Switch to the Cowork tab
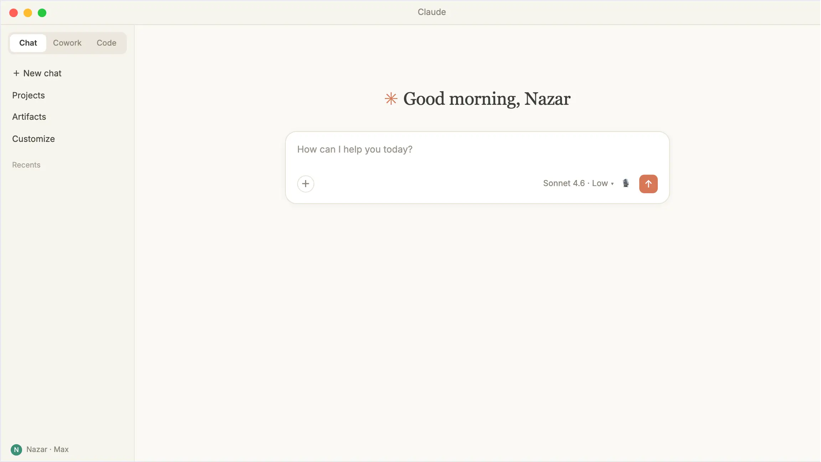The height and width of the screenshot is (462, 821). coord(67,43)
